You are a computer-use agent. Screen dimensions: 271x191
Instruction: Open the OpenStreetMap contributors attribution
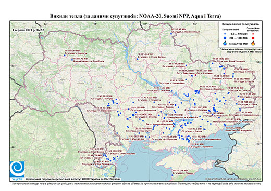point(233,179)
